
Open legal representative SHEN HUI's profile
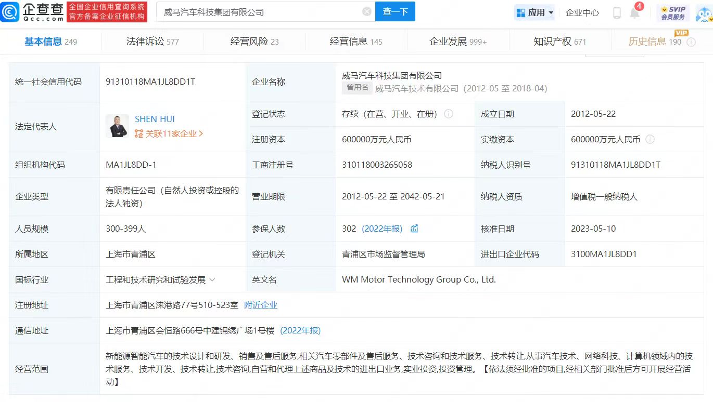tap(155, 119)
